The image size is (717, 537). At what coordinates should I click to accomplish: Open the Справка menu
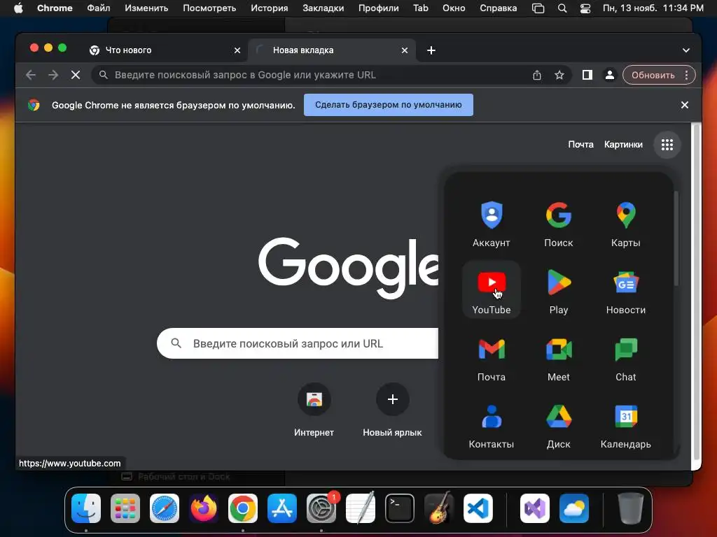(x=499, y=8)
